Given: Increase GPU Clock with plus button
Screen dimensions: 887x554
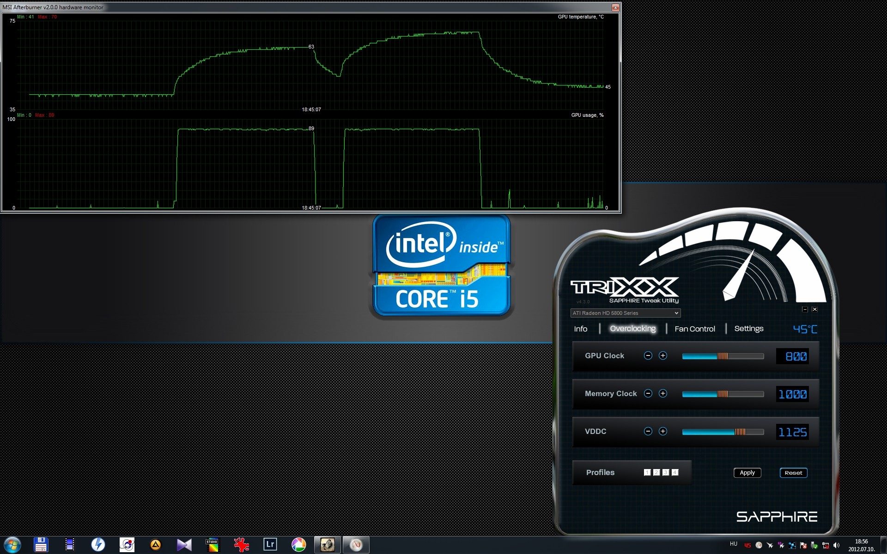Looking at the screenshot, I should tap(663, 355).
